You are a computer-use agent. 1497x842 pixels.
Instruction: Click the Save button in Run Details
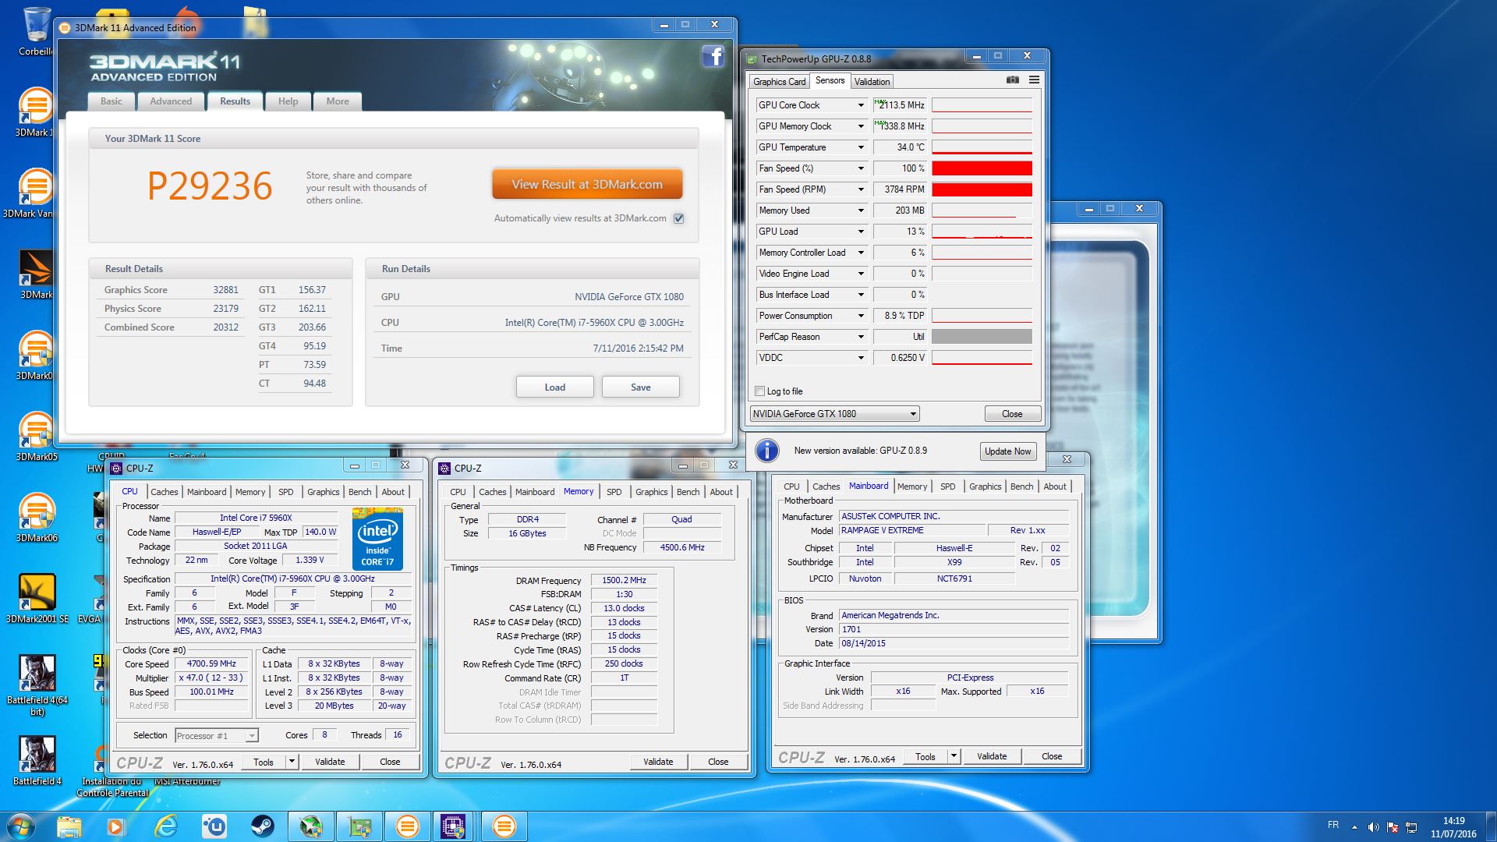click(x=641, y=387)
